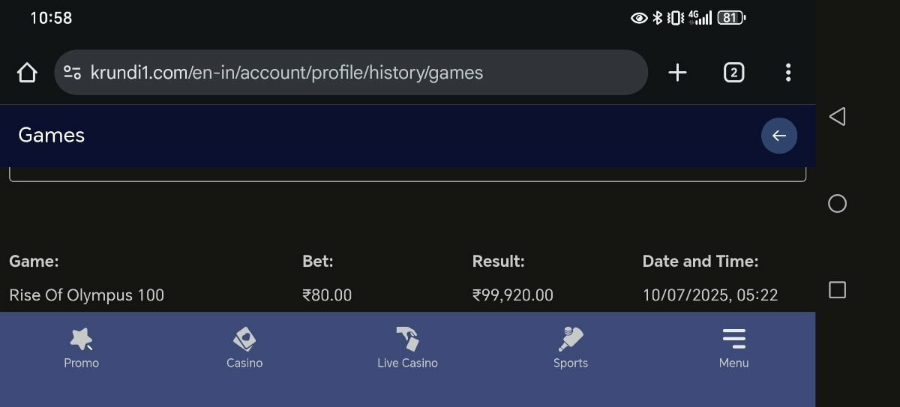900x407 pixels.
Task: Open site settings icon in address bar
Action: click(72, 73)
